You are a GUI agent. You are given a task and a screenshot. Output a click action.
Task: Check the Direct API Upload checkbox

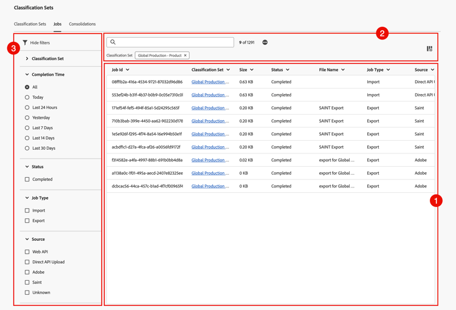pos(27,262)
